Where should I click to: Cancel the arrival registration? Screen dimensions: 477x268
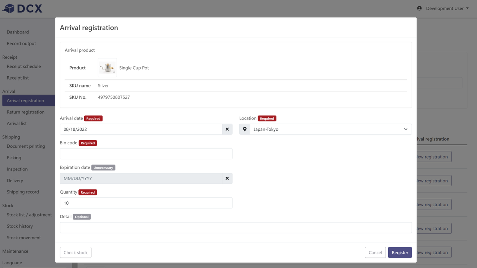pyautogui.click(x=375, y=252)
